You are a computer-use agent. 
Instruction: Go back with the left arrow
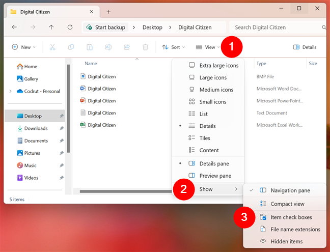[14, 27]
